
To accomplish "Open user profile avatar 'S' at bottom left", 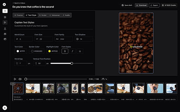I will click(5, 108).
